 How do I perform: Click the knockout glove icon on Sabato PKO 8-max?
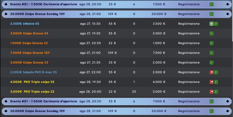click(211, 72)
